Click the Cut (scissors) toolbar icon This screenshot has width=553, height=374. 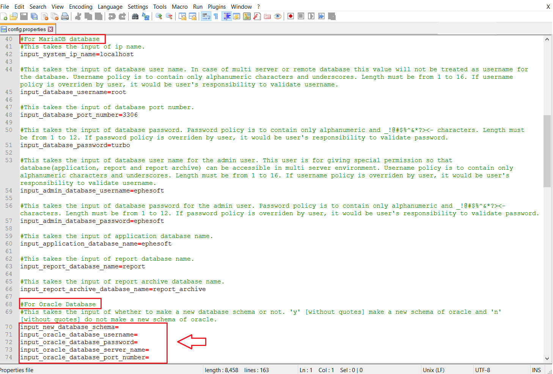78,16
